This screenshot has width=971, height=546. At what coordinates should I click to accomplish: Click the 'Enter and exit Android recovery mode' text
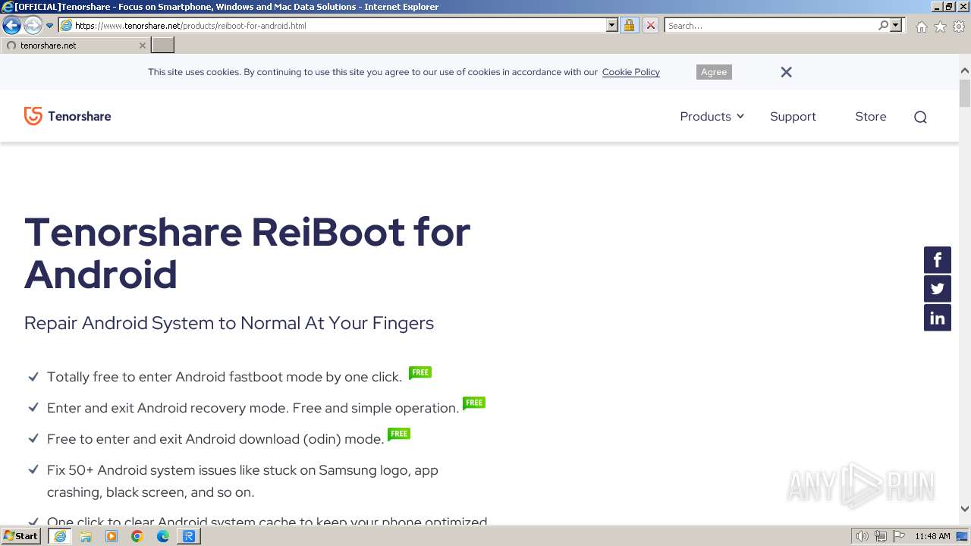coord(253,408)
